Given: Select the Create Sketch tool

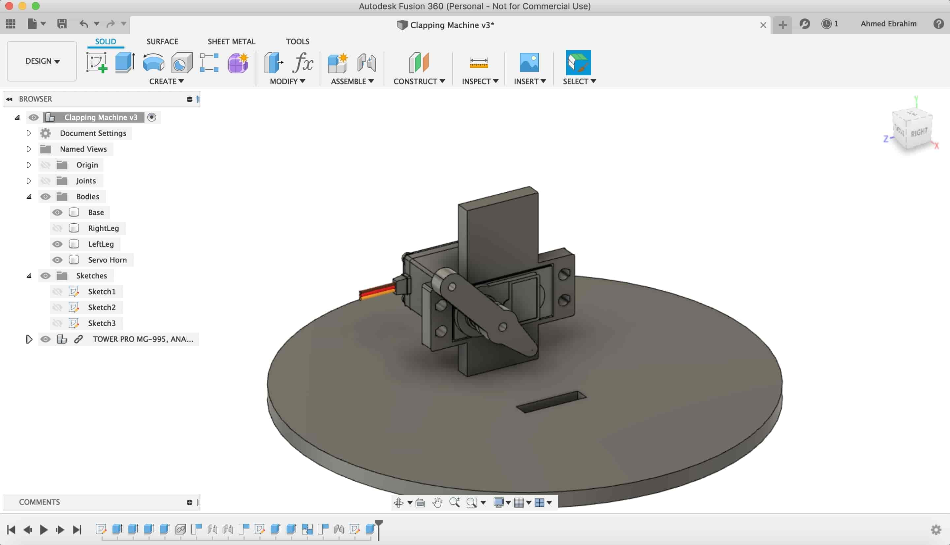Looking at the screenshot, I should point(97,62).
